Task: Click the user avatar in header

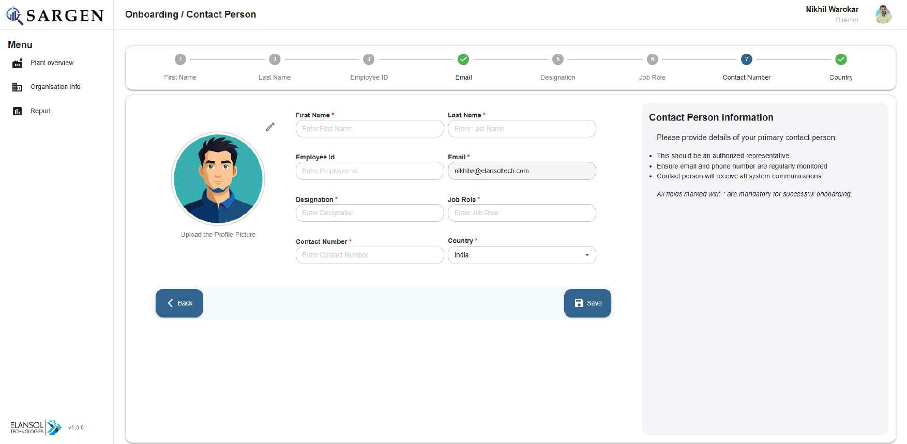Action: [x=883, y=14]
